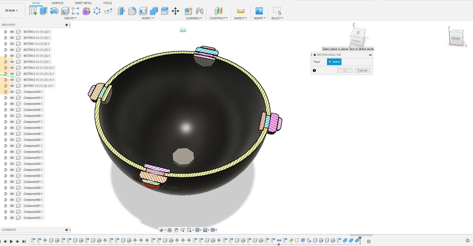
Task: Click the Look At tool
Action: (170, 230)
